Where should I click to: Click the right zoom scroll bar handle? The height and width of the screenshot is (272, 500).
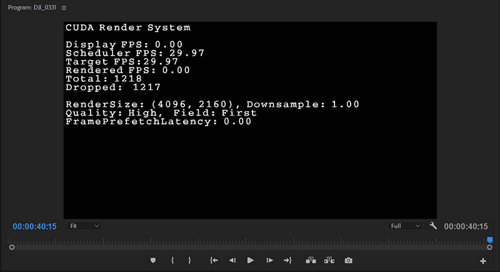[x=489, y=247]
